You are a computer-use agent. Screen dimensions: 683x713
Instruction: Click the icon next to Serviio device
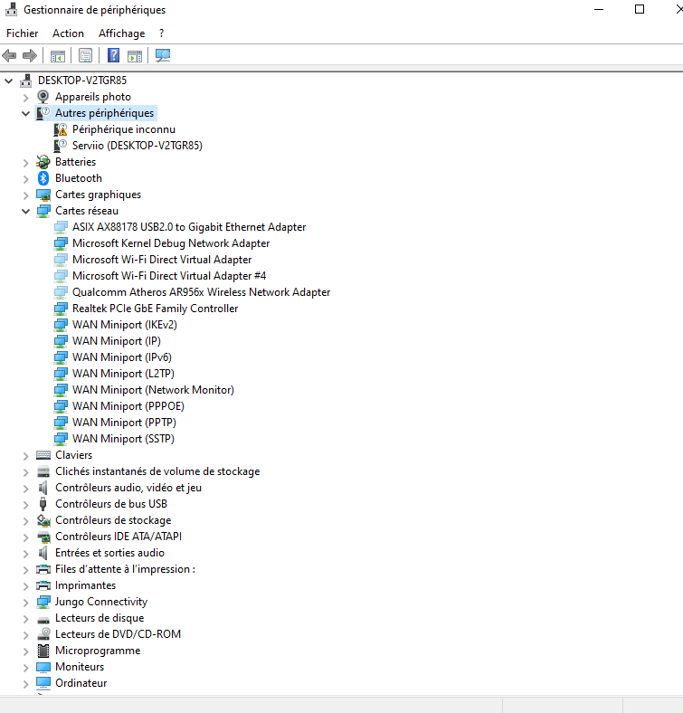point(60,146)
